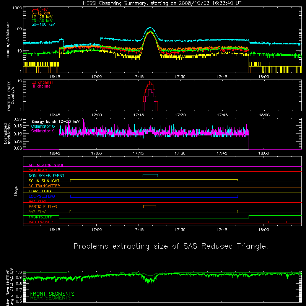Click the FLARE_FLAG label

[x=40, y=191]
